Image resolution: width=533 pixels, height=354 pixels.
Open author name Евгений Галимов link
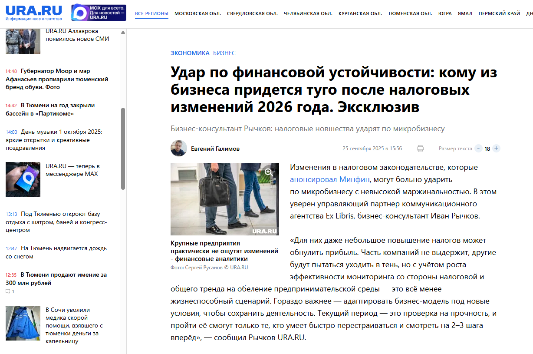215,149
